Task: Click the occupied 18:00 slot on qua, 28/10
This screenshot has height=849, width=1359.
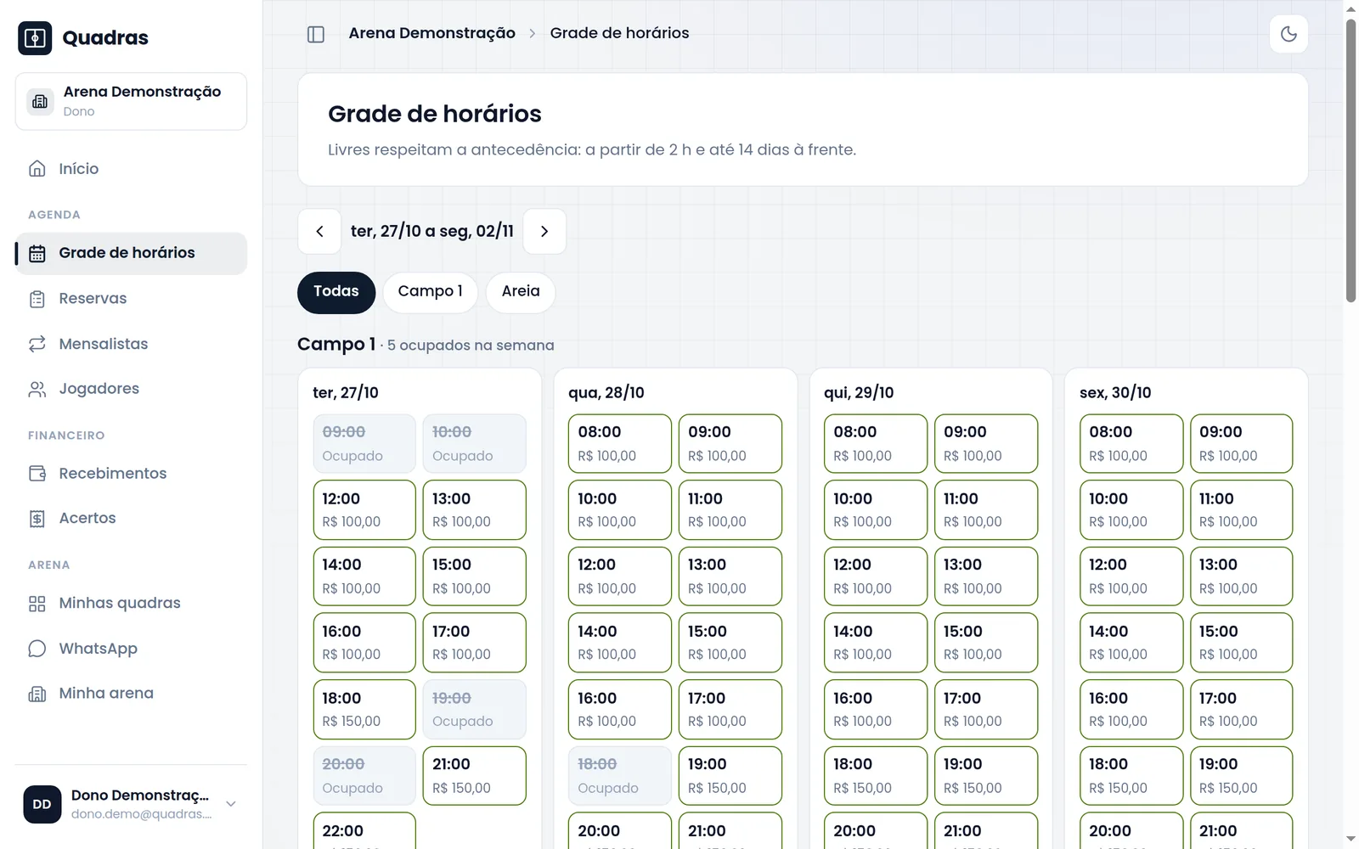Action: pos(620,776)
